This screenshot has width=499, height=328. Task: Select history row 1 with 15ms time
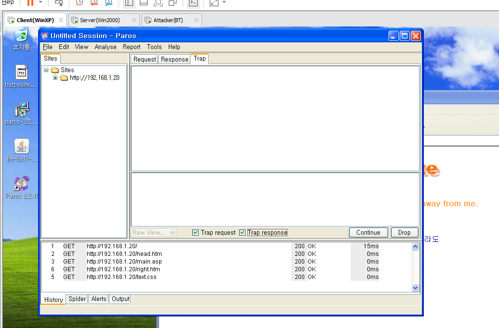coord(227,246)
